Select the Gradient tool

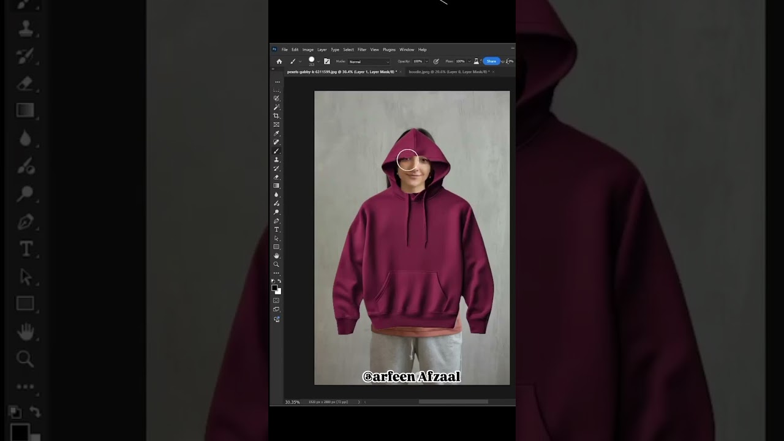(276, 186)
